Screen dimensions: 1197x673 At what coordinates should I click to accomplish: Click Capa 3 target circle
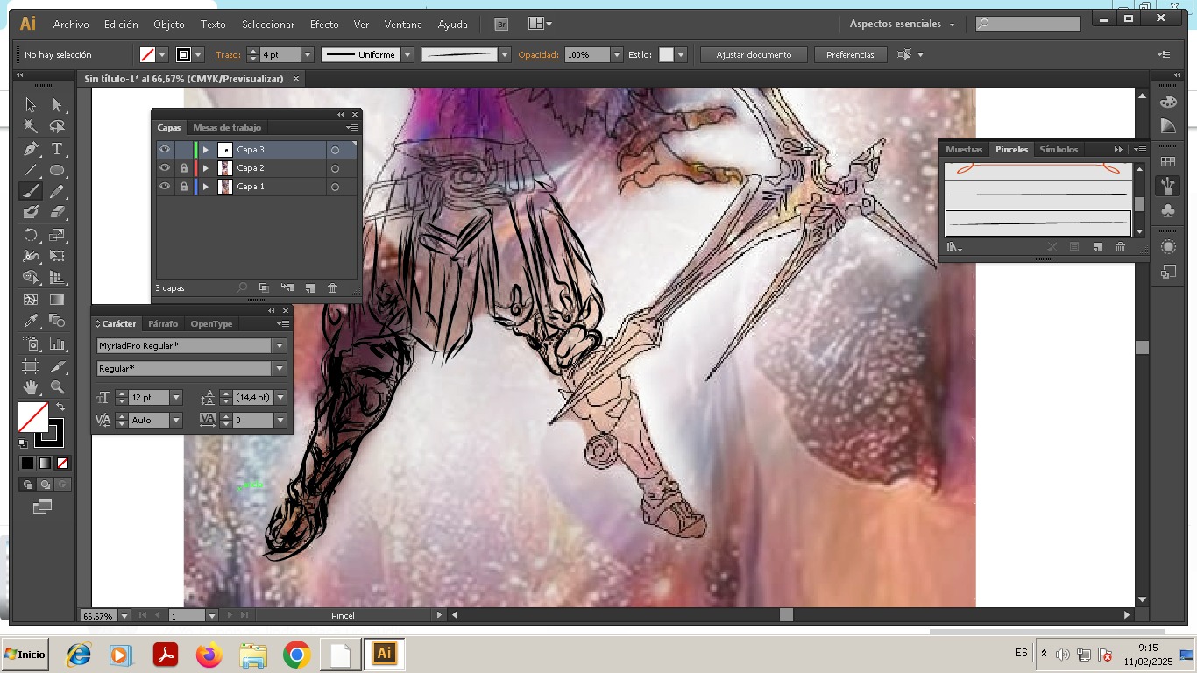(x=335, y=151)
